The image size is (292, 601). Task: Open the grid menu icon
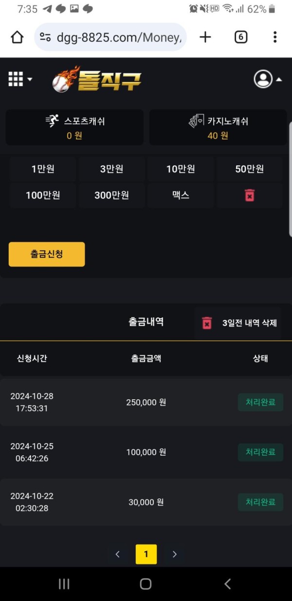pos(16,79)
